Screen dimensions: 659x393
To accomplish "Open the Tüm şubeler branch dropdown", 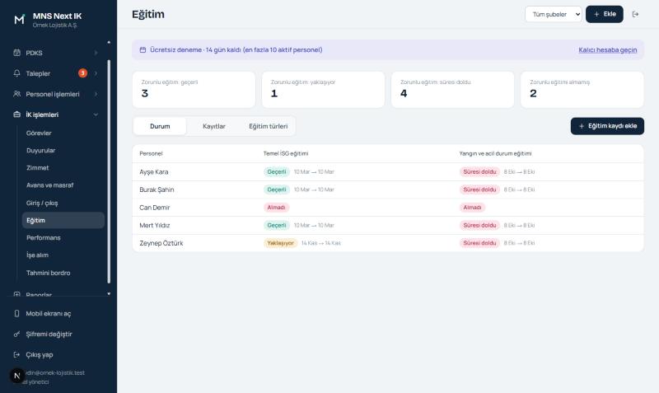I will pyautogui.click(x=553, y=14).
